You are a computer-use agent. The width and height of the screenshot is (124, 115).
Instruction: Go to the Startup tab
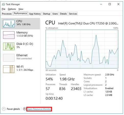47,14
